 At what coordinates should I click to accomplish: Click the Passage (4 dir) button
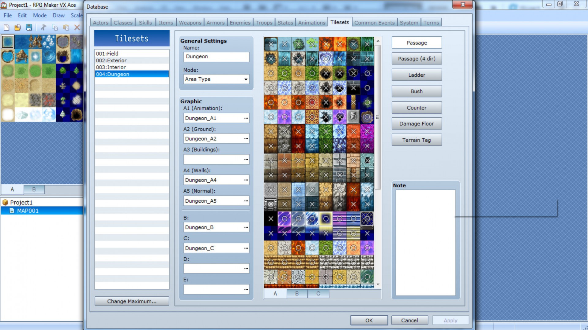[417, 58]
